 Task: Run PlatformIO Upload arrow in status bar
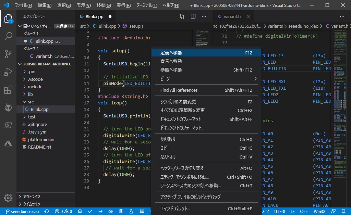[x=100, y=211]
